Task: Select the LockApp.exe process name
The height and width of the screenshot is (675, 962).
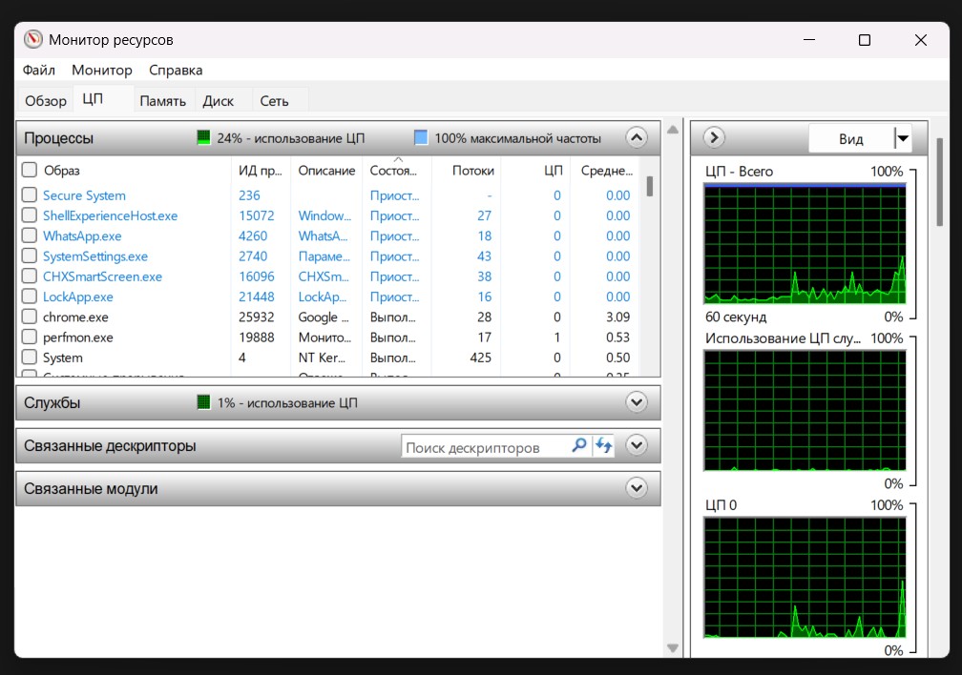Action: pyautogui.click(x=78, y=297)
